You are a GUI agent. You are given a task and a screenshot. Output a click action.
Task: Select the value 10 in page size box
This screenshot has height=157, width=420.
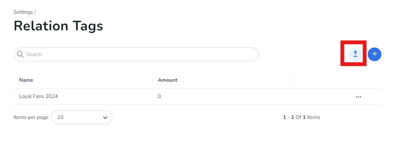coord(60,117)
